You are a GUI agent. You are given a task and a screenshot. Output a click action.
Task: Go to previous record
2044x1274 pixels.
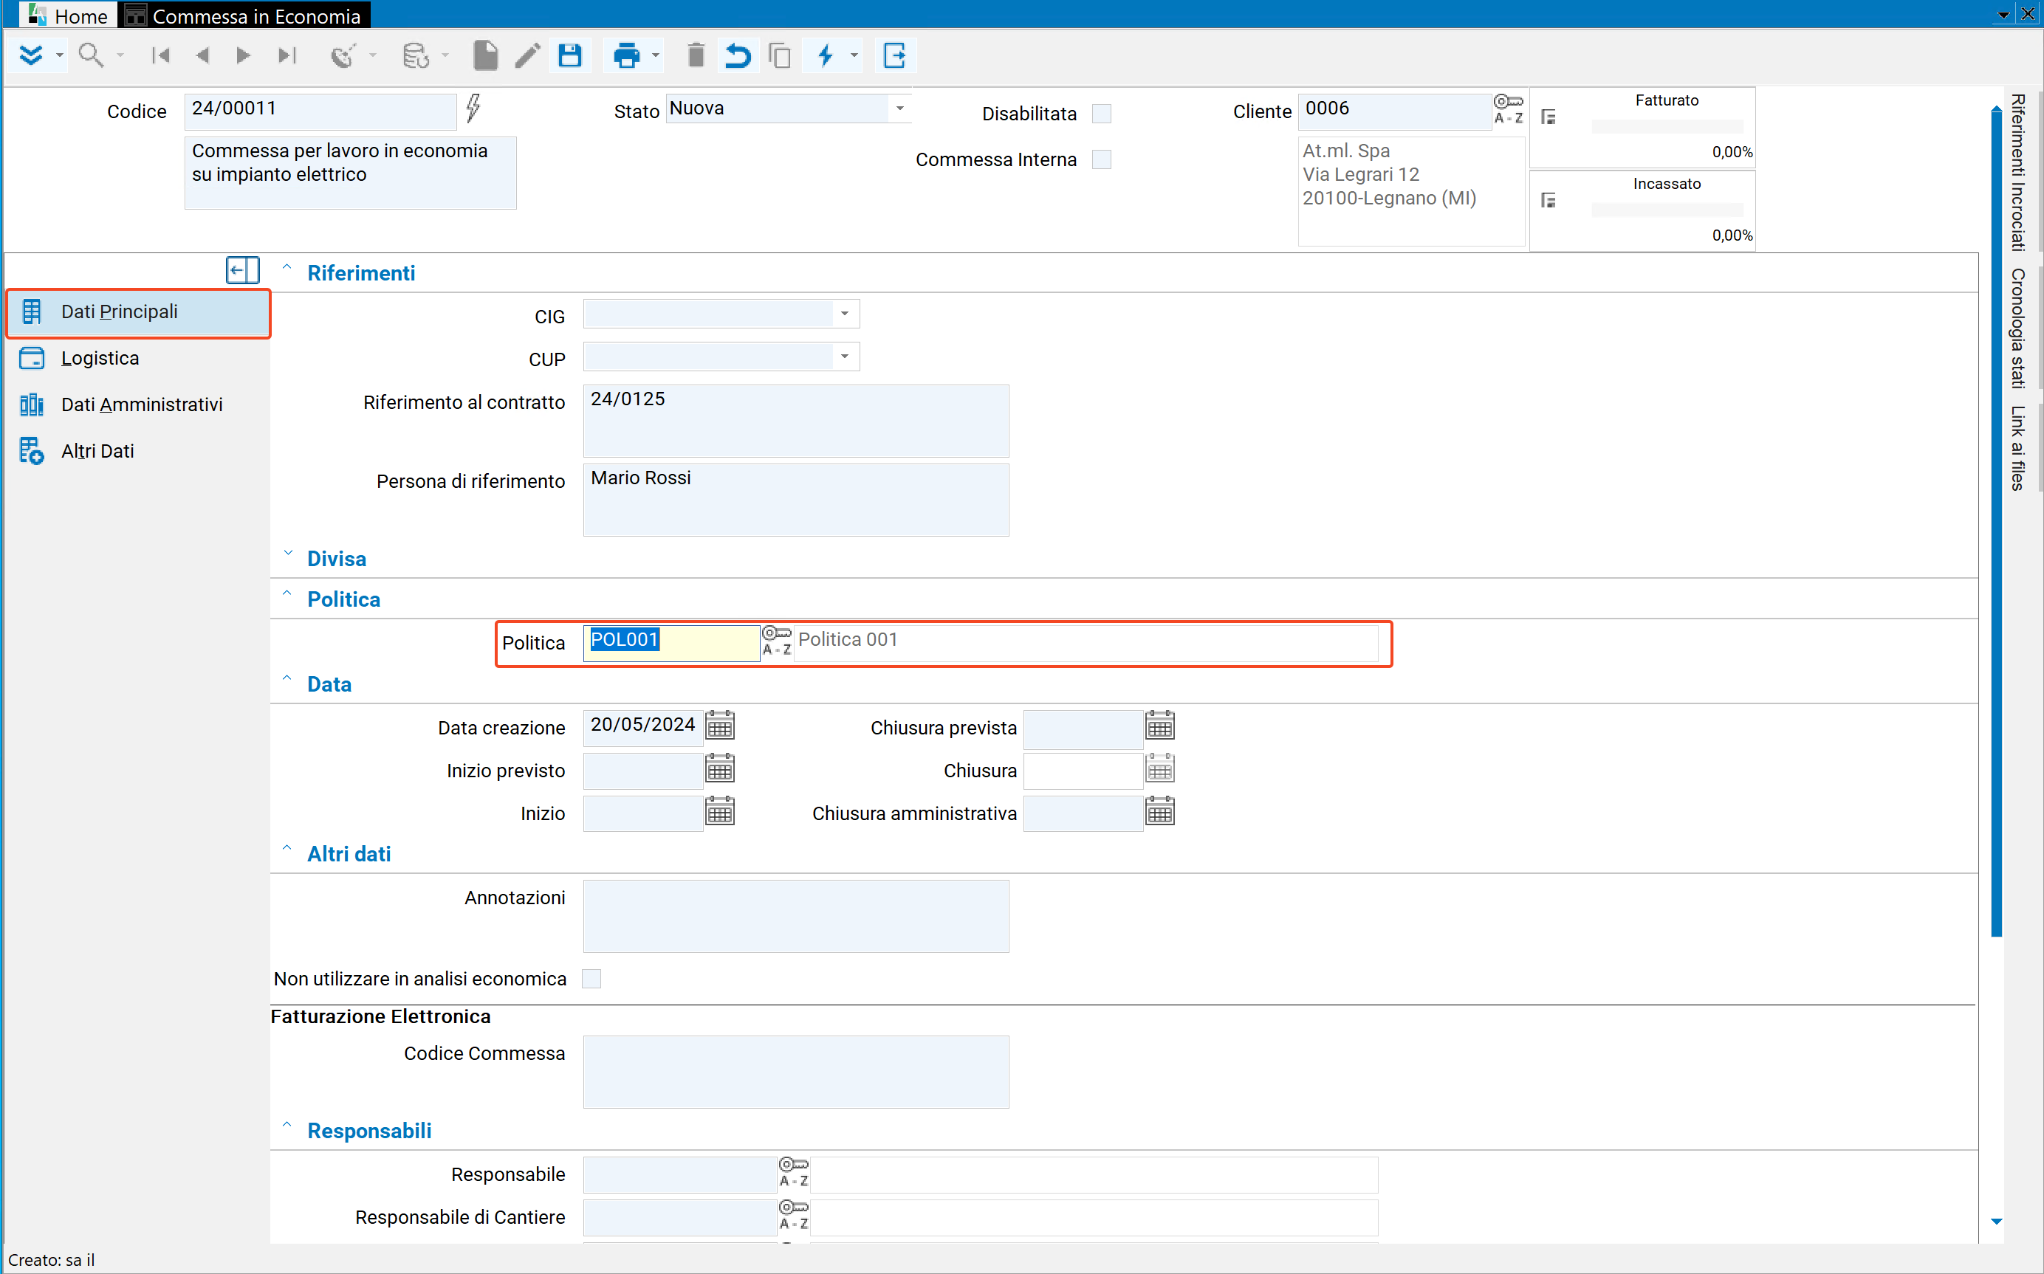point(202,55)
